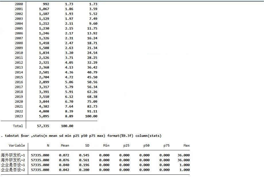The height and width of the screenshot is (181, 264).
Task: Select the total count 57,335
Action: (43, 126)
